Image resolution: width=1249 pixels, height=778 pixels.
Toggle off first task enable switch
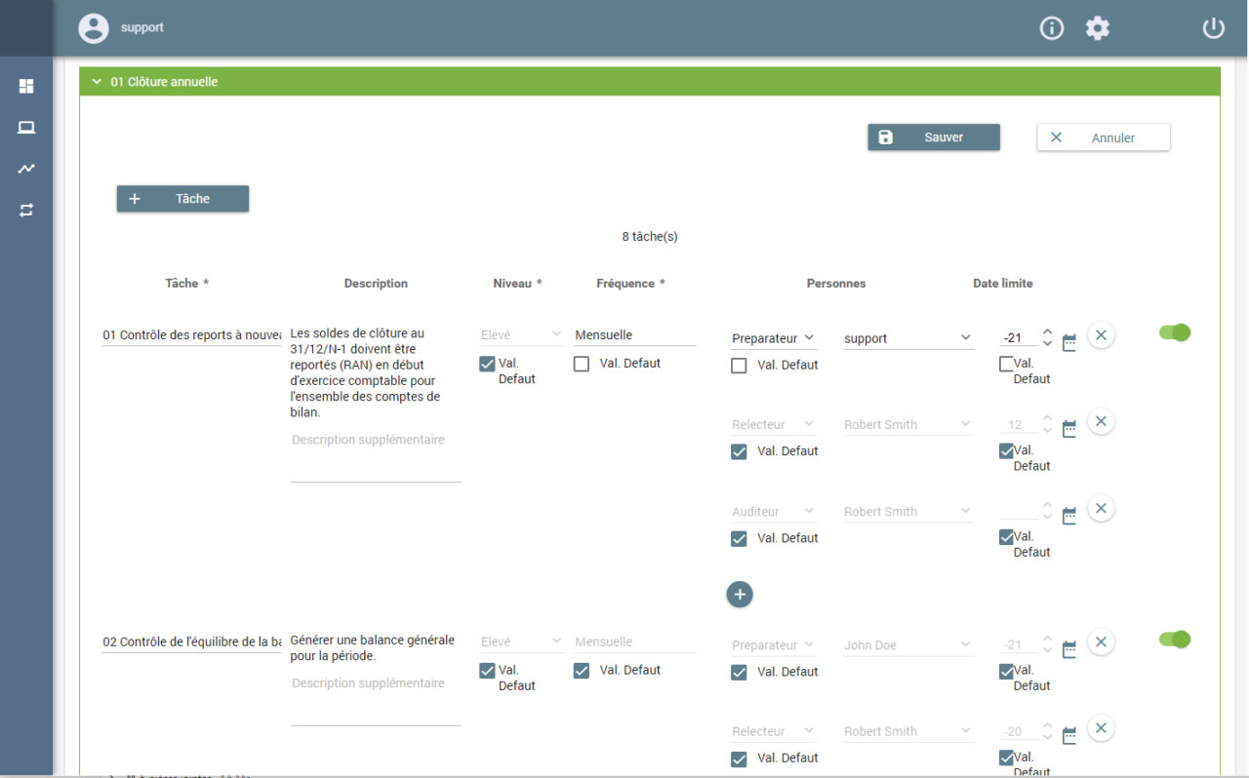(x=1175, y=332)
